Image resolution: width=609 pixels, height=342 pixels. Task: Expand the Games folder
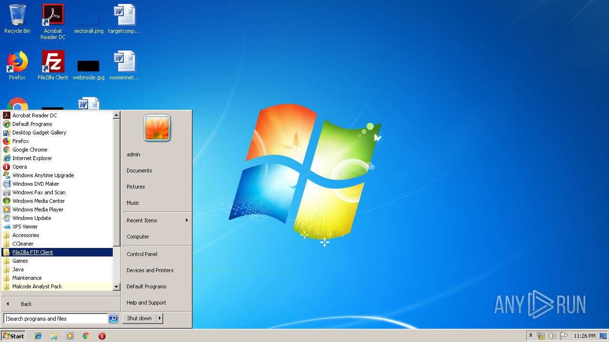point(58,261)
